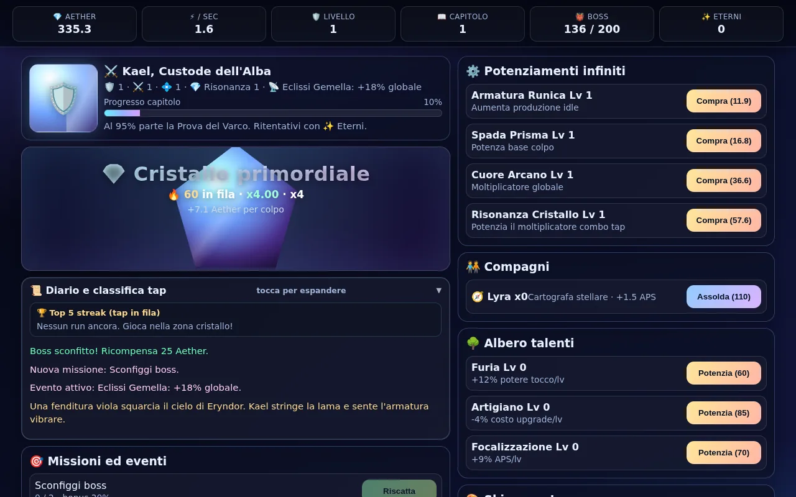This screenshot has width=796, height=497.
Task: Click 'Nessun run ancora' streak message
Action: click(135, 326)
